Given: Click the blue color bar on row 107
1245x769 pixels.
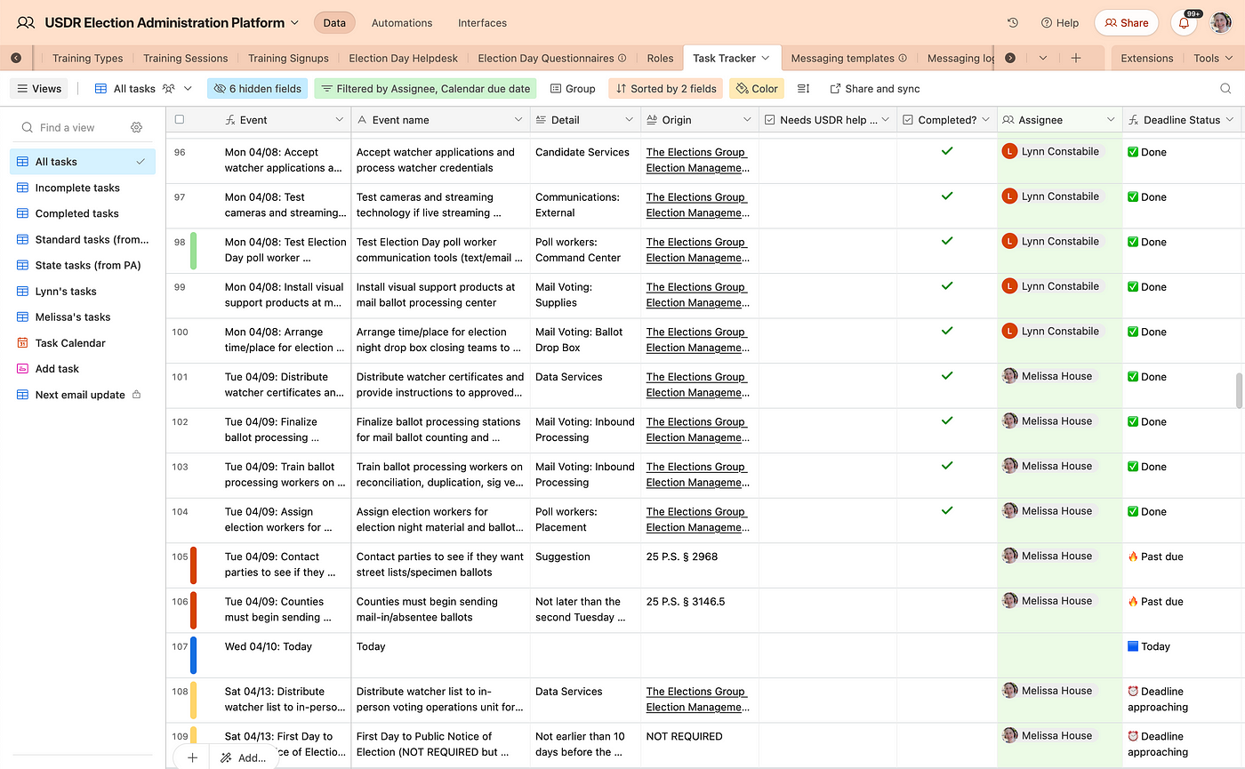Looking at the screenshot, I should point(194,654).
